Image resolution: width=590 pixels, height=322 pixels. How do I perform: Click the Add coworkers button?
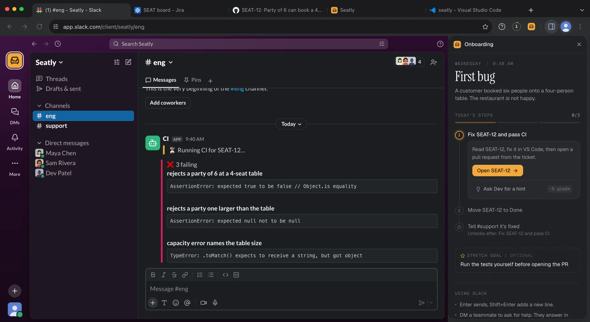point(168,103)
